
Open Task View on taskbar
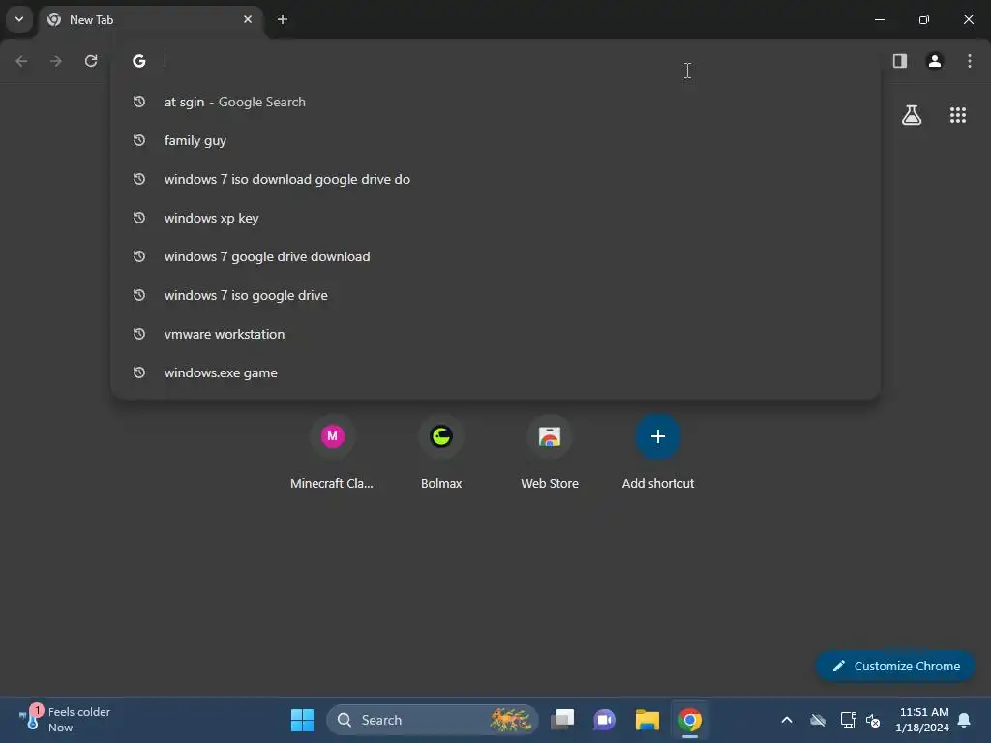coord(562,720)
